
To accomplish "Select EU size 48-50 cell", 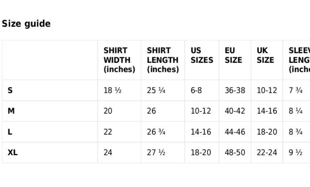I will click(x=235, y=153).
